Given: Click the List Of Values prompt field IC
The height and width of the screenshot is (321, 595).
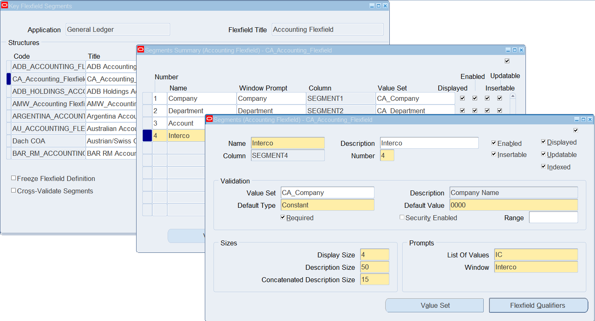Looking at the screenshot, I should (536, 254).
